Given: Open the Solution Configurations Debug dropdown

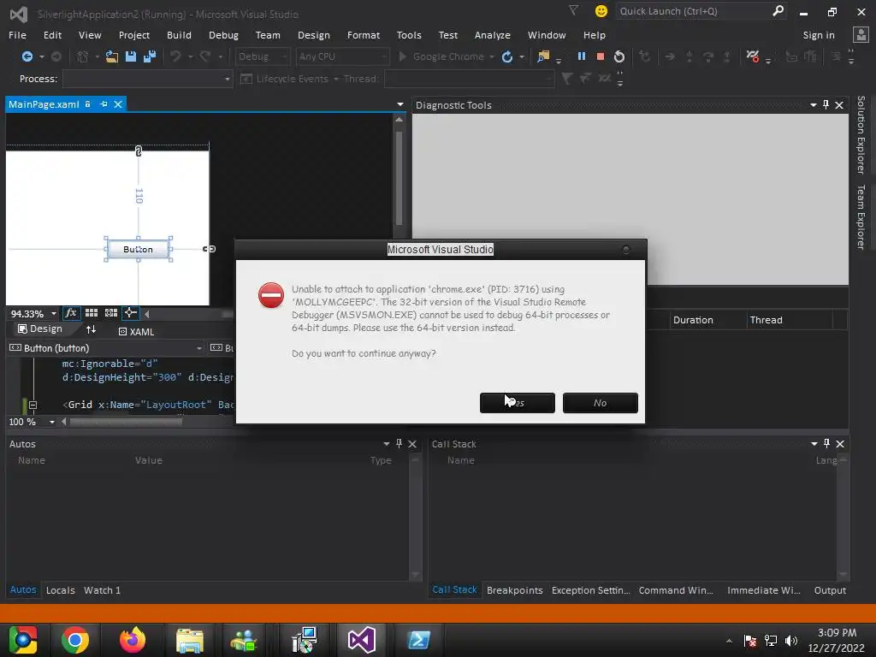Looking at the screenshot, I should pyautogui.click(x=262, y=56).
